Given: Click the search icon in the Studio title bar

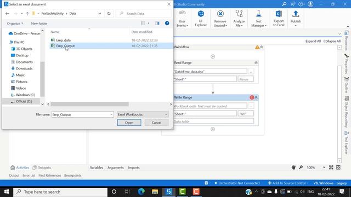Looking at the screenshot, I should [284, 4].
